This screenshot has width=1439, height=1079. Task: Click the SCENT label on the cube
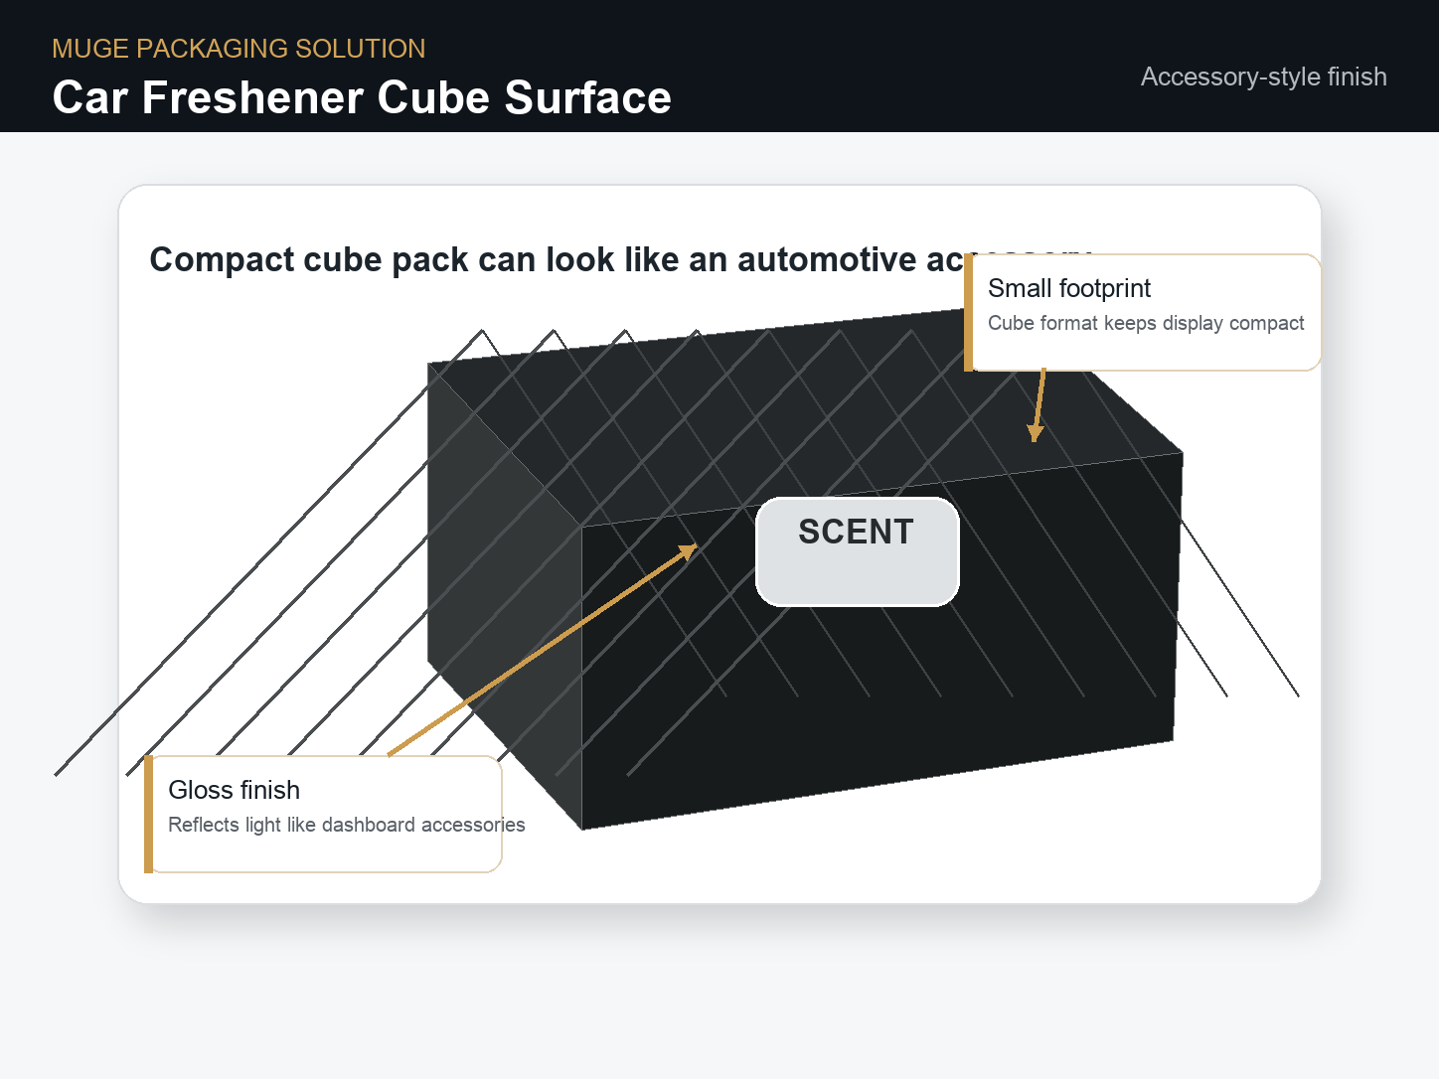(857, 532)
